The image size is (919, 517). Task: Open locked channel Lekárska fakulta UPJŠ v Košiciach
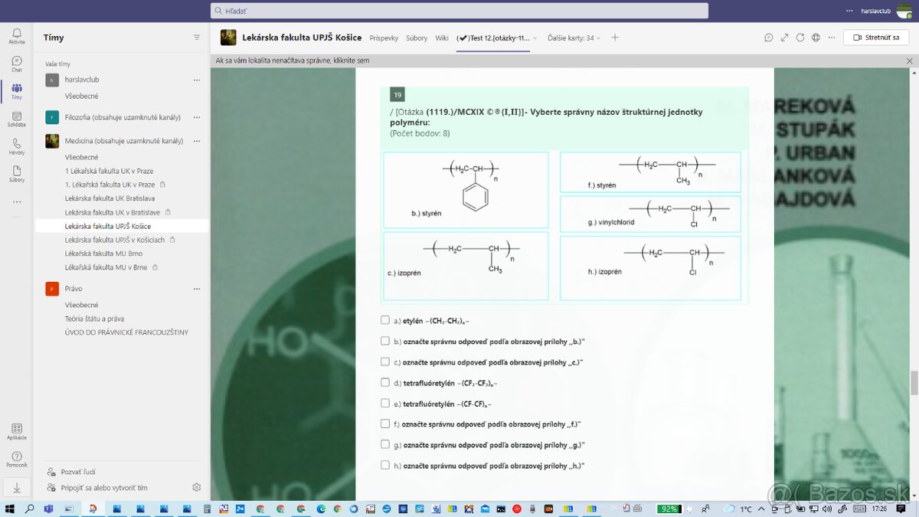click(x=115, y=240)
